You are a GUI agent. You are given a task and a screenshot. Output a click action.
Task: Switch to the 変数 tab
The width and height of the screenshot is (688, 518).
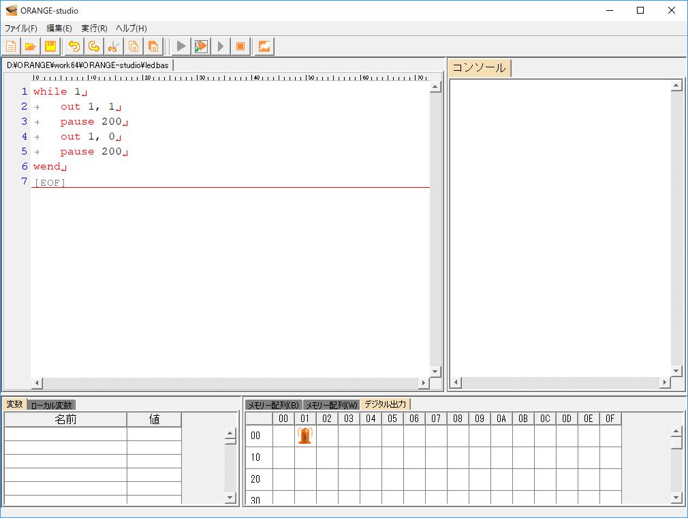[x=14, y=404]
